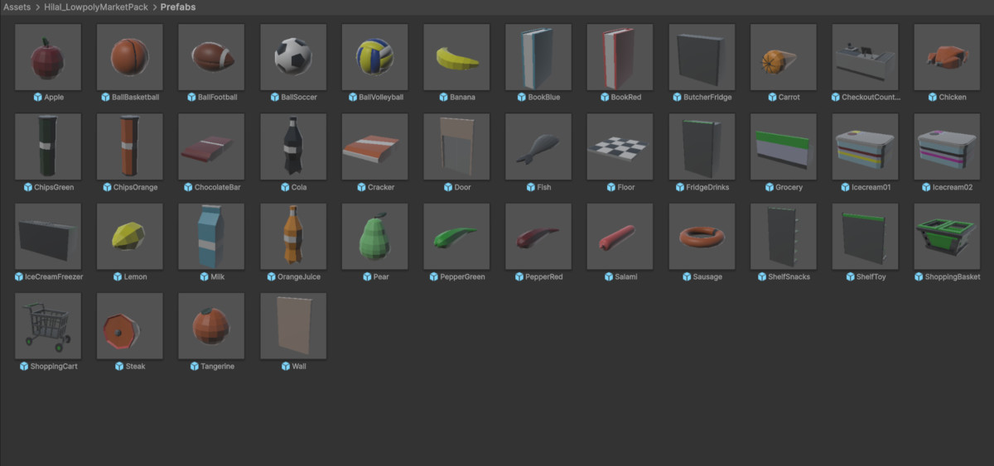Click the 'Salami' file name label

626,277
